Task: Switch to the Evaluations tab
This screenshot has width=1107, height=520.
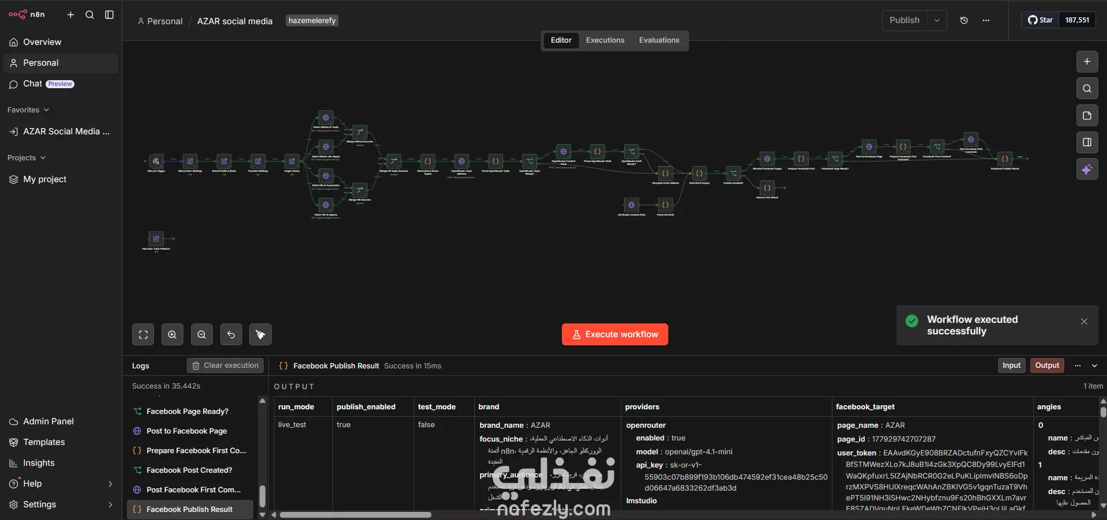Action: pyautogui.click(x=659, y=40)
